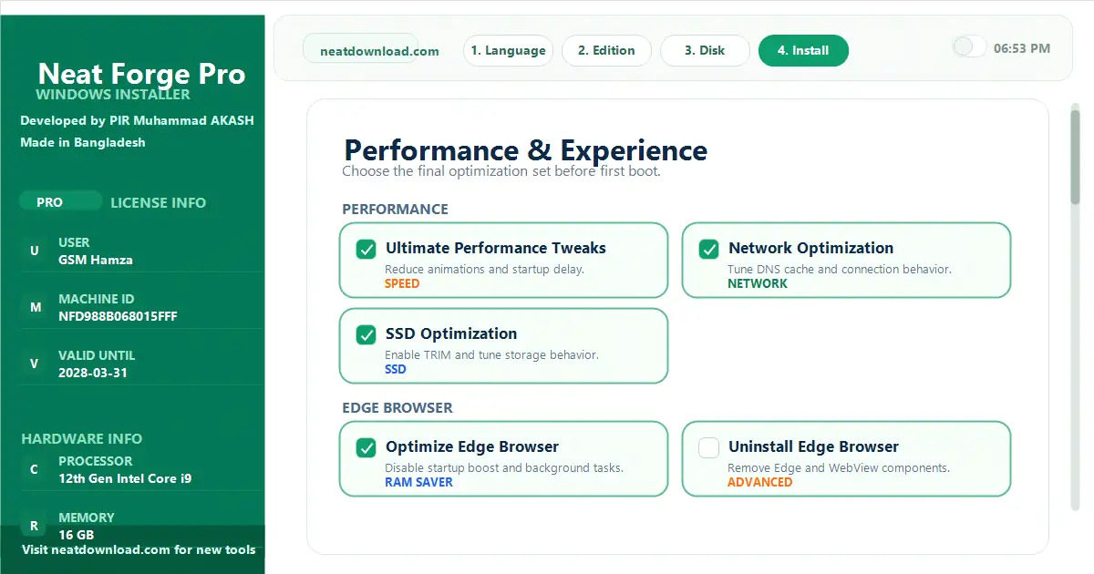Click the PRO license badge

pyautogui.click(x=50, y=202)
